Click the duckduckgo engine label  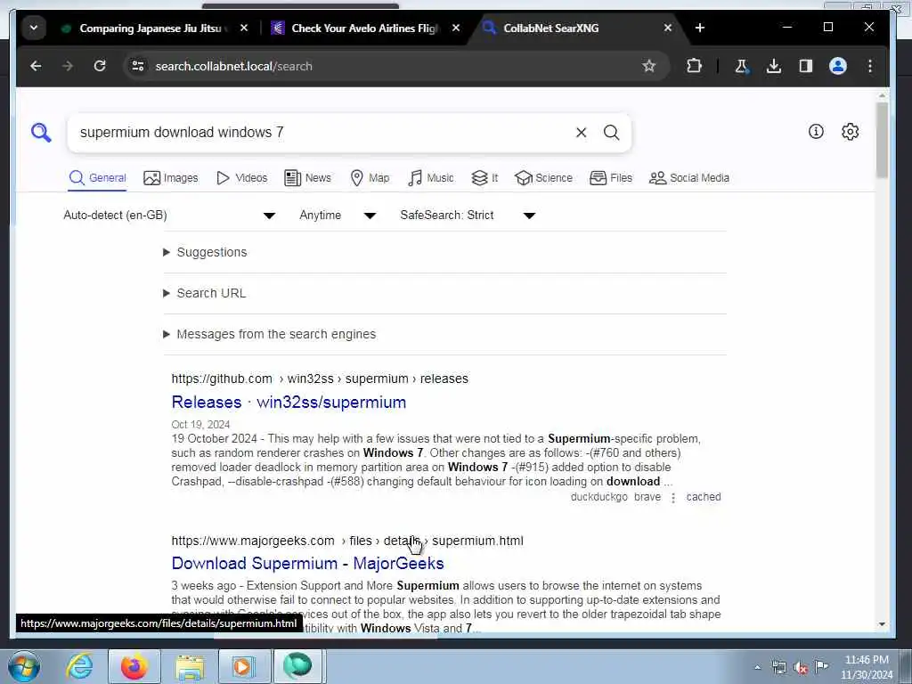click(x=599, y=497)
